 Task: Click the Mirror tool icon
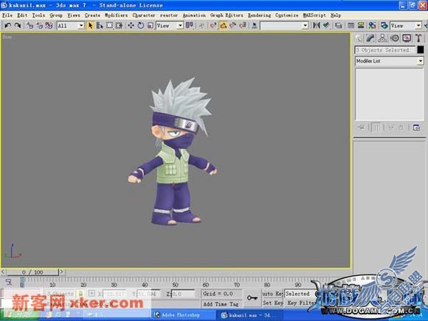pos(317,26)
